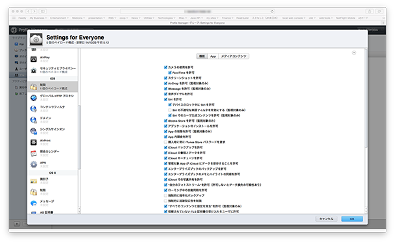395x243 pixels.
Task: Toggle iCloud バックアップを許可 checkbox
Action: pyautogui.click(x=165, y=147)
